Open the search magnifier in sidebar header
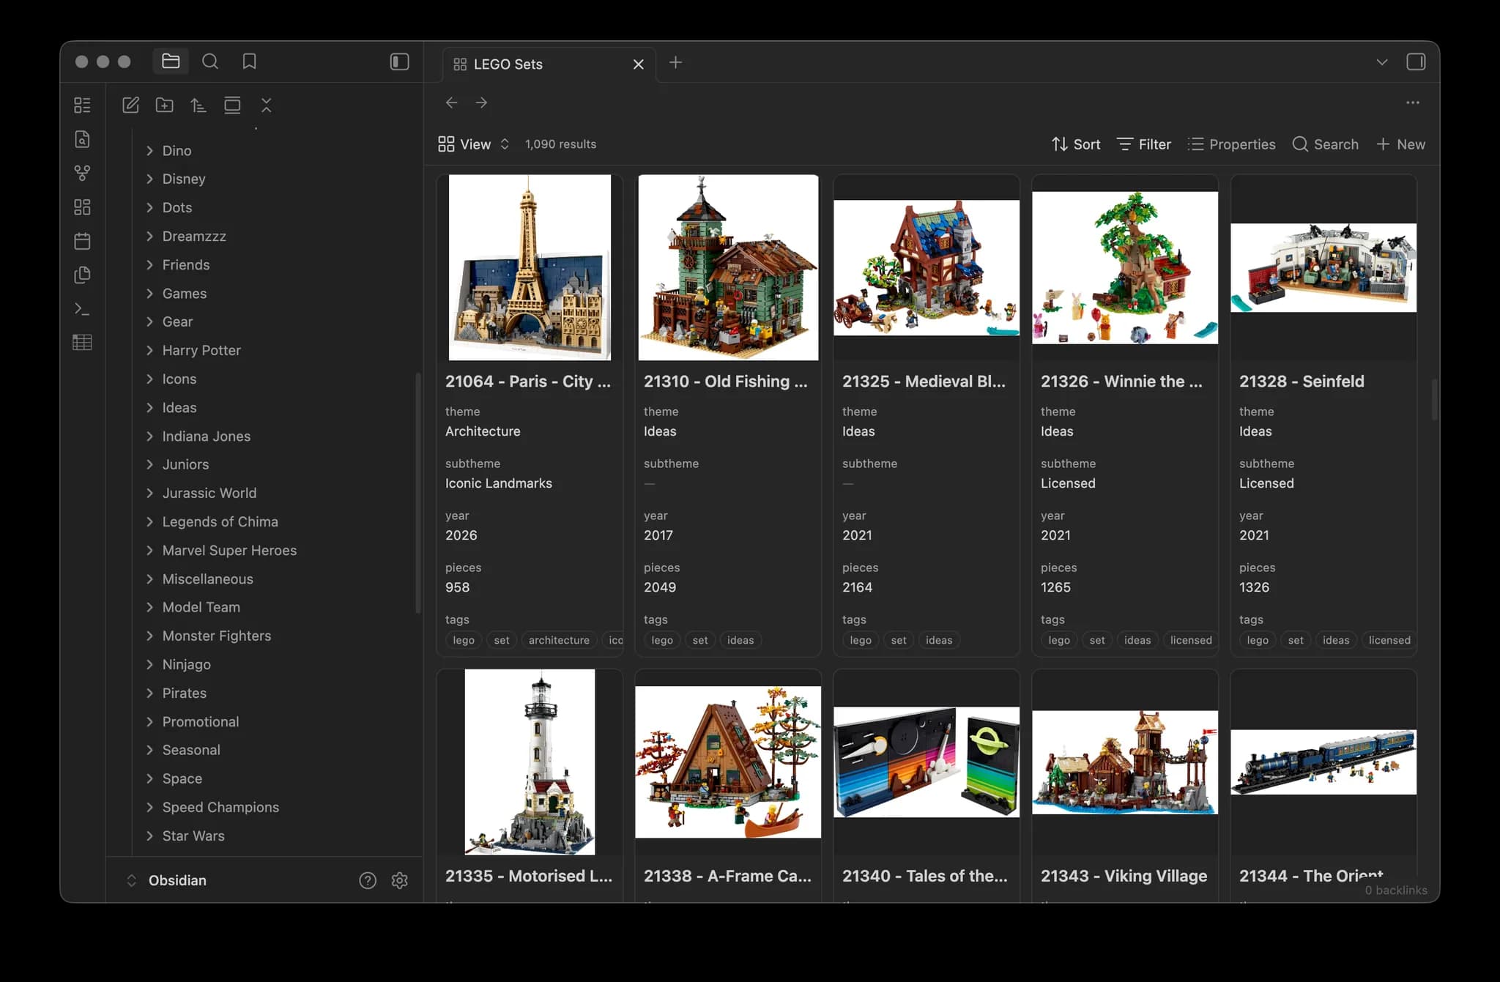 coord(210,62)
